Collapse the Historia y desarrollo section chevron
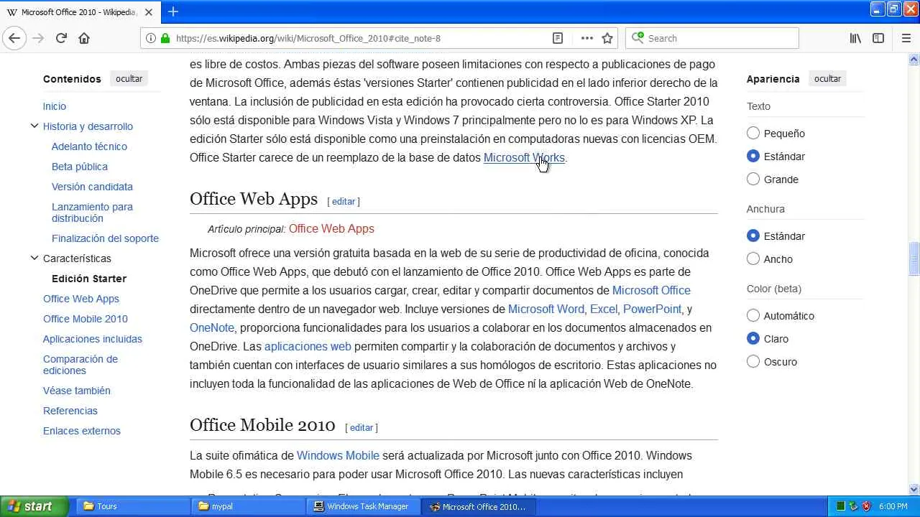The height and width of the screenshot is (517, 920). tap(34, 126)
